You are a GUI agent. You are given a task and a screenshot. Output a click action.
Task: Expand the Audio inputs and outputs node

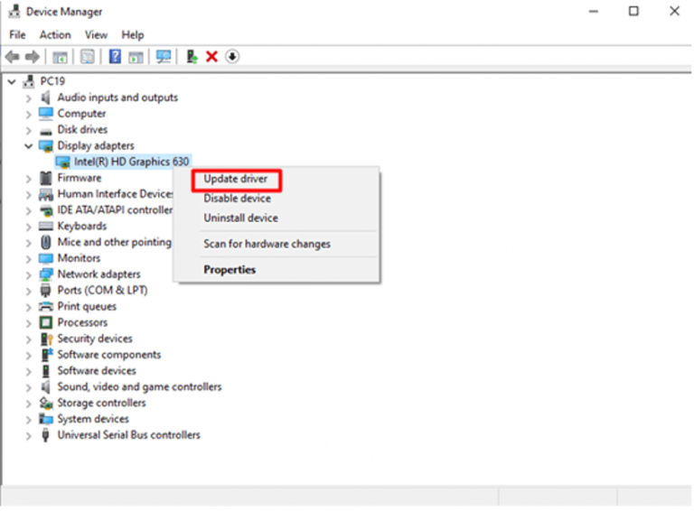28,98
